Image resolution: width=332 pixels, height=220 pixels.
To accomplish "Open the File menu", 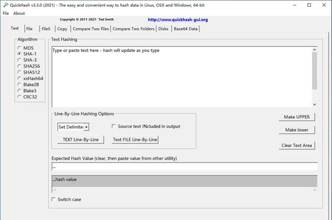I will pos(6,13).
